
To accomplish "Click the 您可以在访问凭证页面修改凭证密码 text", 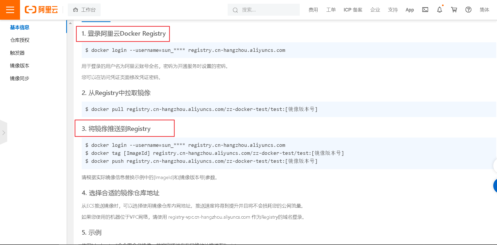I will click(x=122, y=77).
